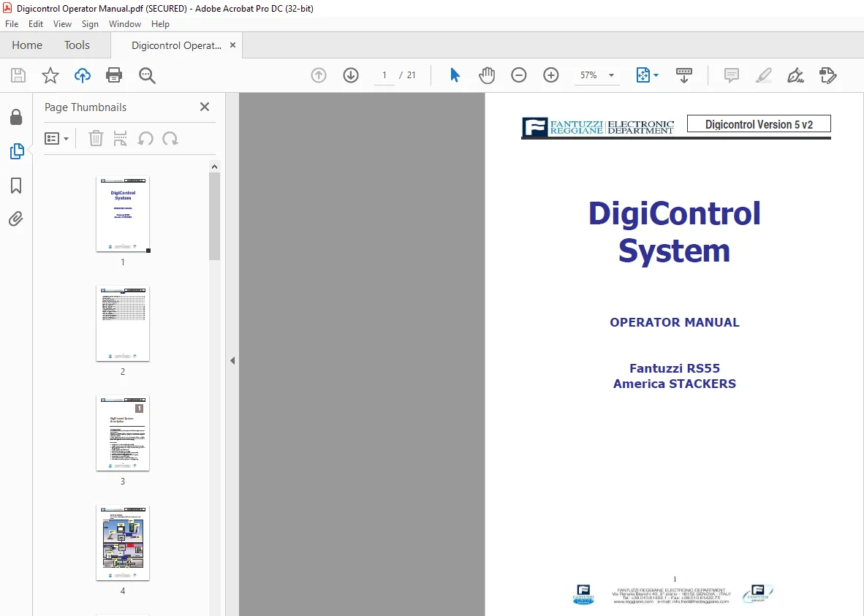
Task: Select the hand pan tool
Action: 487,75
